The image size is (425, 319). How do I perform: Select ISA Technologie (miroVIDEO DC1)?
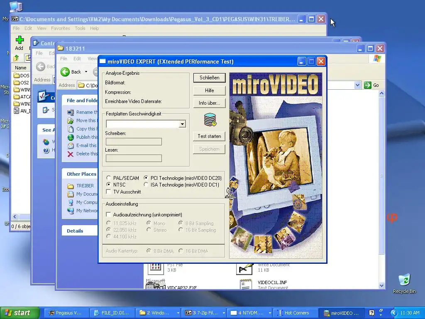(146, 185)
